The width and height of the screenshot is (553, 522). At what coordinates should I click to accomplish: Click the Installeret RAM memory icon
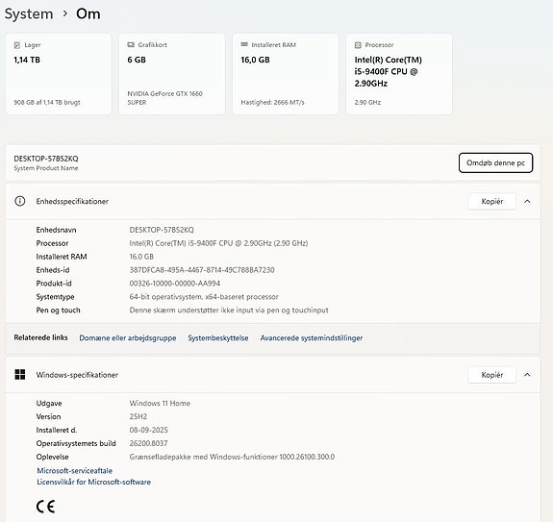pos(244,44)
